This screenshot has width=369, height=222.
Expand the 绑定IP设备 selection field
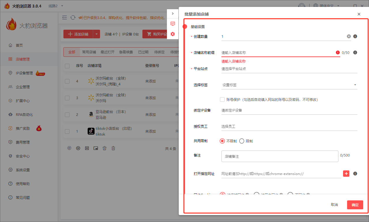point(289,110)
